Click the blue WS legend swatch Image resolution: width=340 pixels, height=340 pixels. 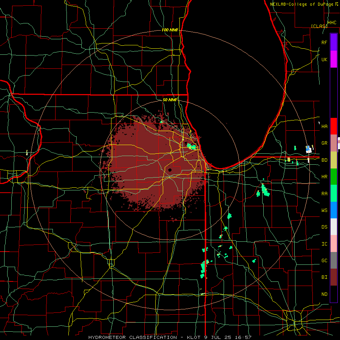334,210
